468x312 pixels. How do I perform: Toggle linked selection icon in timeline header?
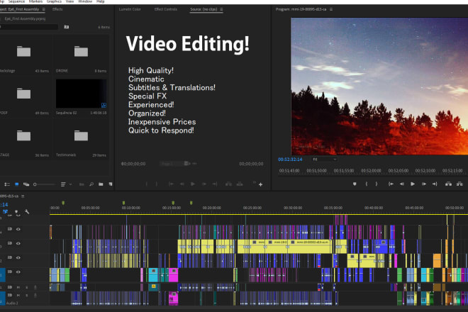pyautogui.click(x=6, y=212)
